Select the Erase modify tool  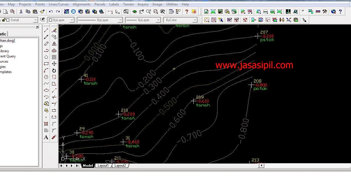[54, 30]
